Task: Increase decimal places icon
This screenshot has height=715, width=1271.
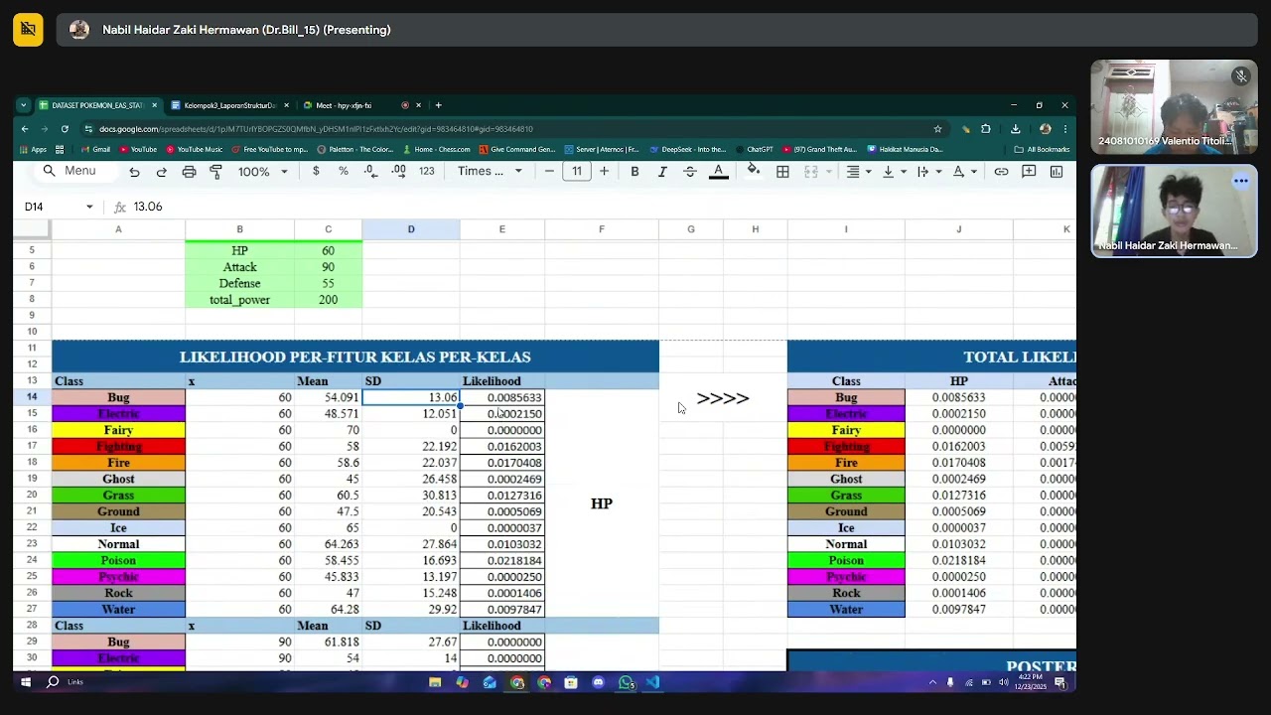Action: tap(398, 172)
